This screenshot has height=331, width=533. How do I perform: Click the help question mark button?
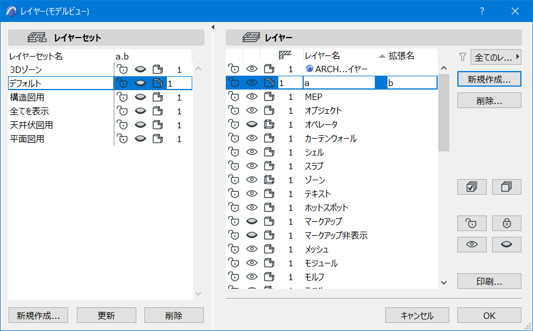[x=482, y=11]
